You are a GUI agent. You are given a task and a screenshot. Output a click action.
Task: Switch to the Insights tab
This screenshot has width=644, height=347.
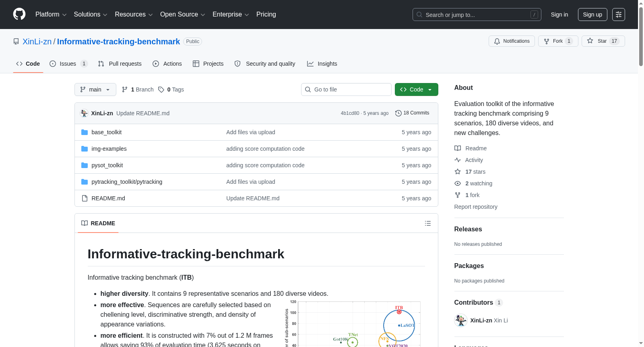(x=322, y=64)
